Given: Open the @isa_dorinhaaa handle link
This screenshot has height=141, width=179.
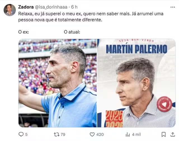Looking at the screenshot, I should point(51,7).
